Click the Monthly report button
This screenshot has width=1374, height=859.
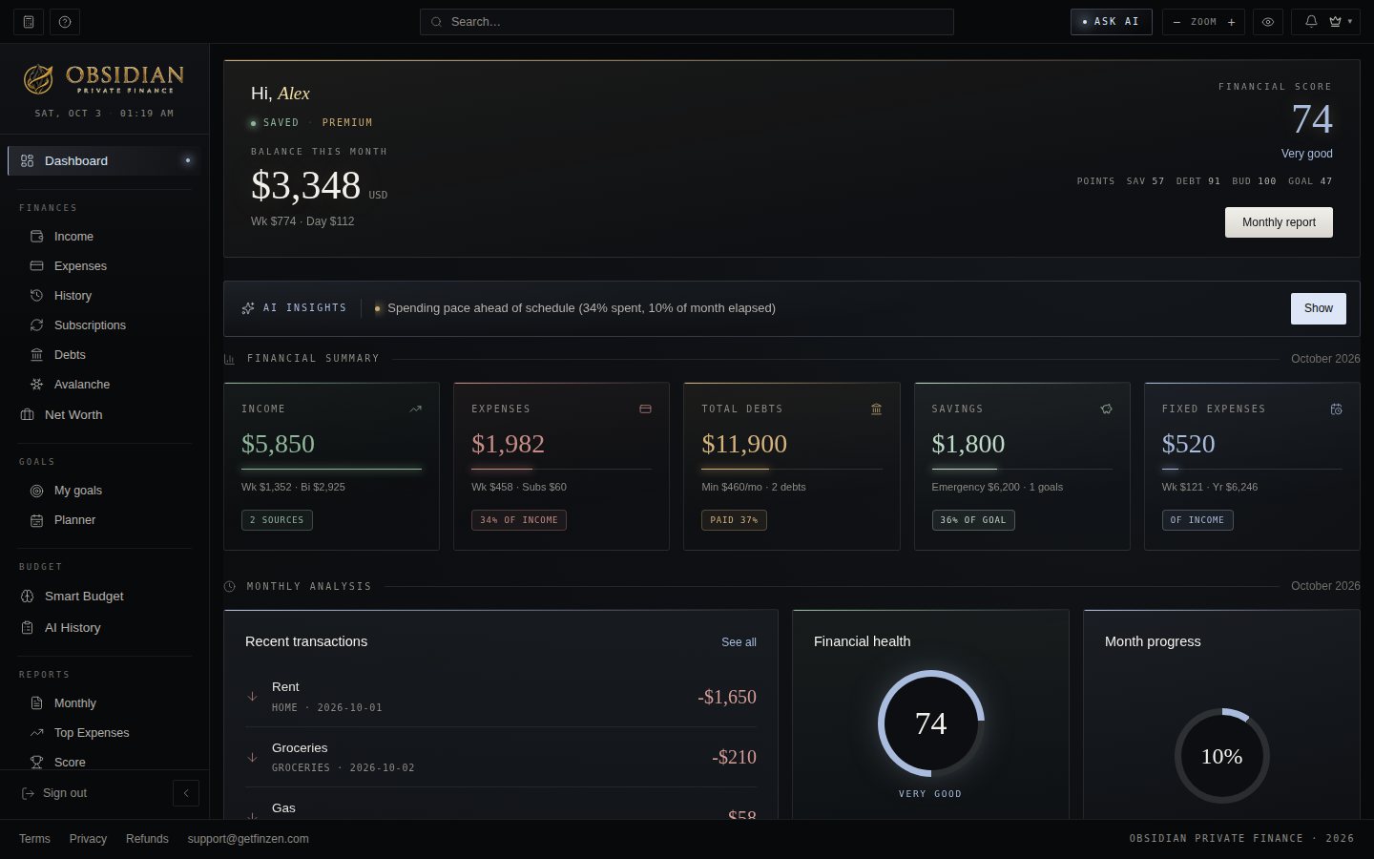click(x=1279, y=222)
